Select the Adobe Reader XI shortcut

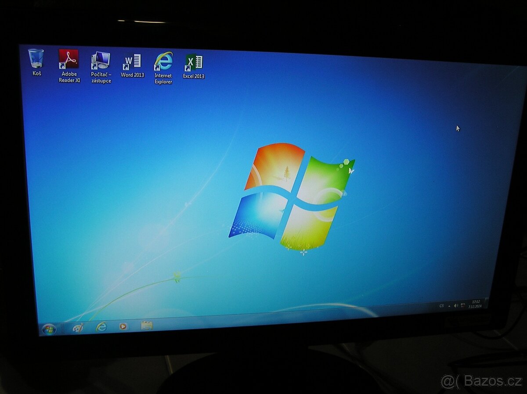pyautogui.click(x=69, y=65)
